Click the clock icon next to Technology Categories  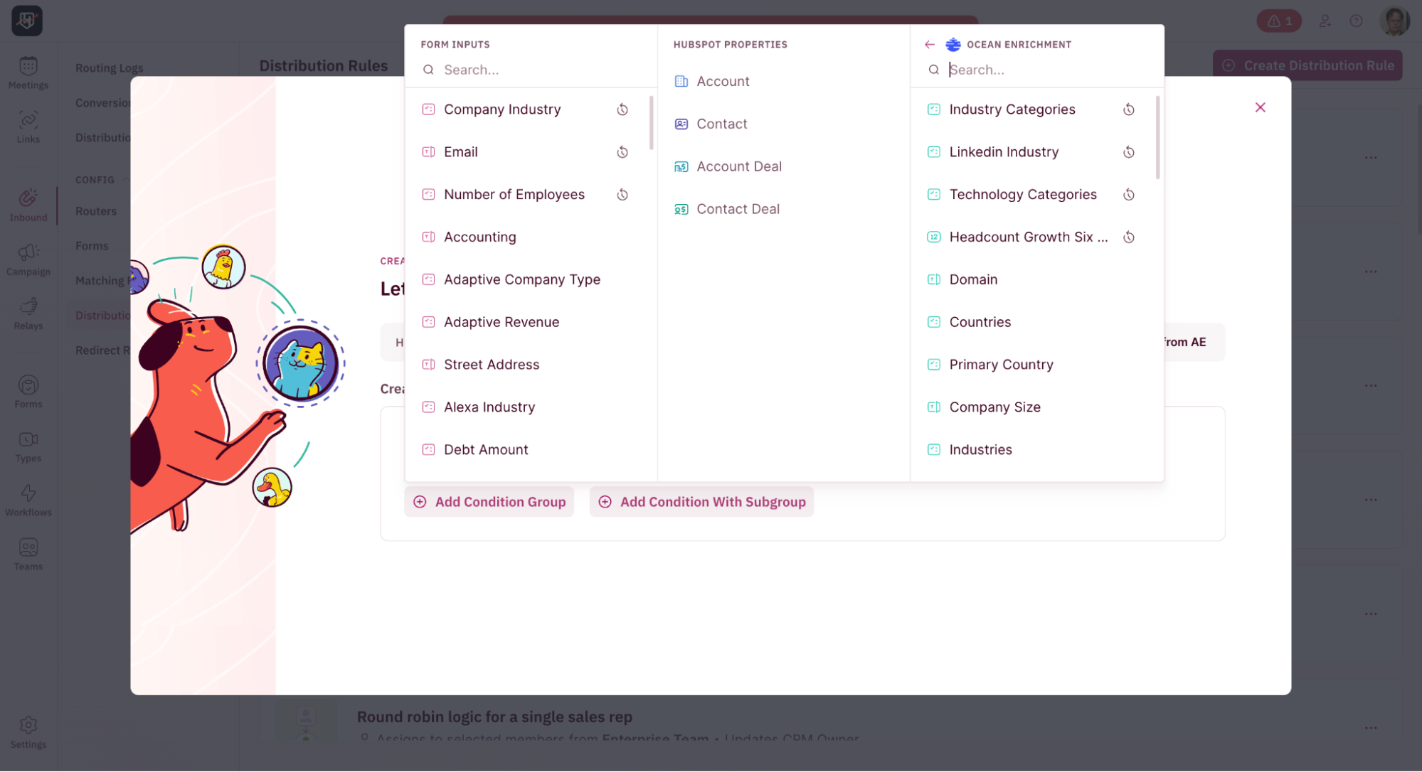1128,195
